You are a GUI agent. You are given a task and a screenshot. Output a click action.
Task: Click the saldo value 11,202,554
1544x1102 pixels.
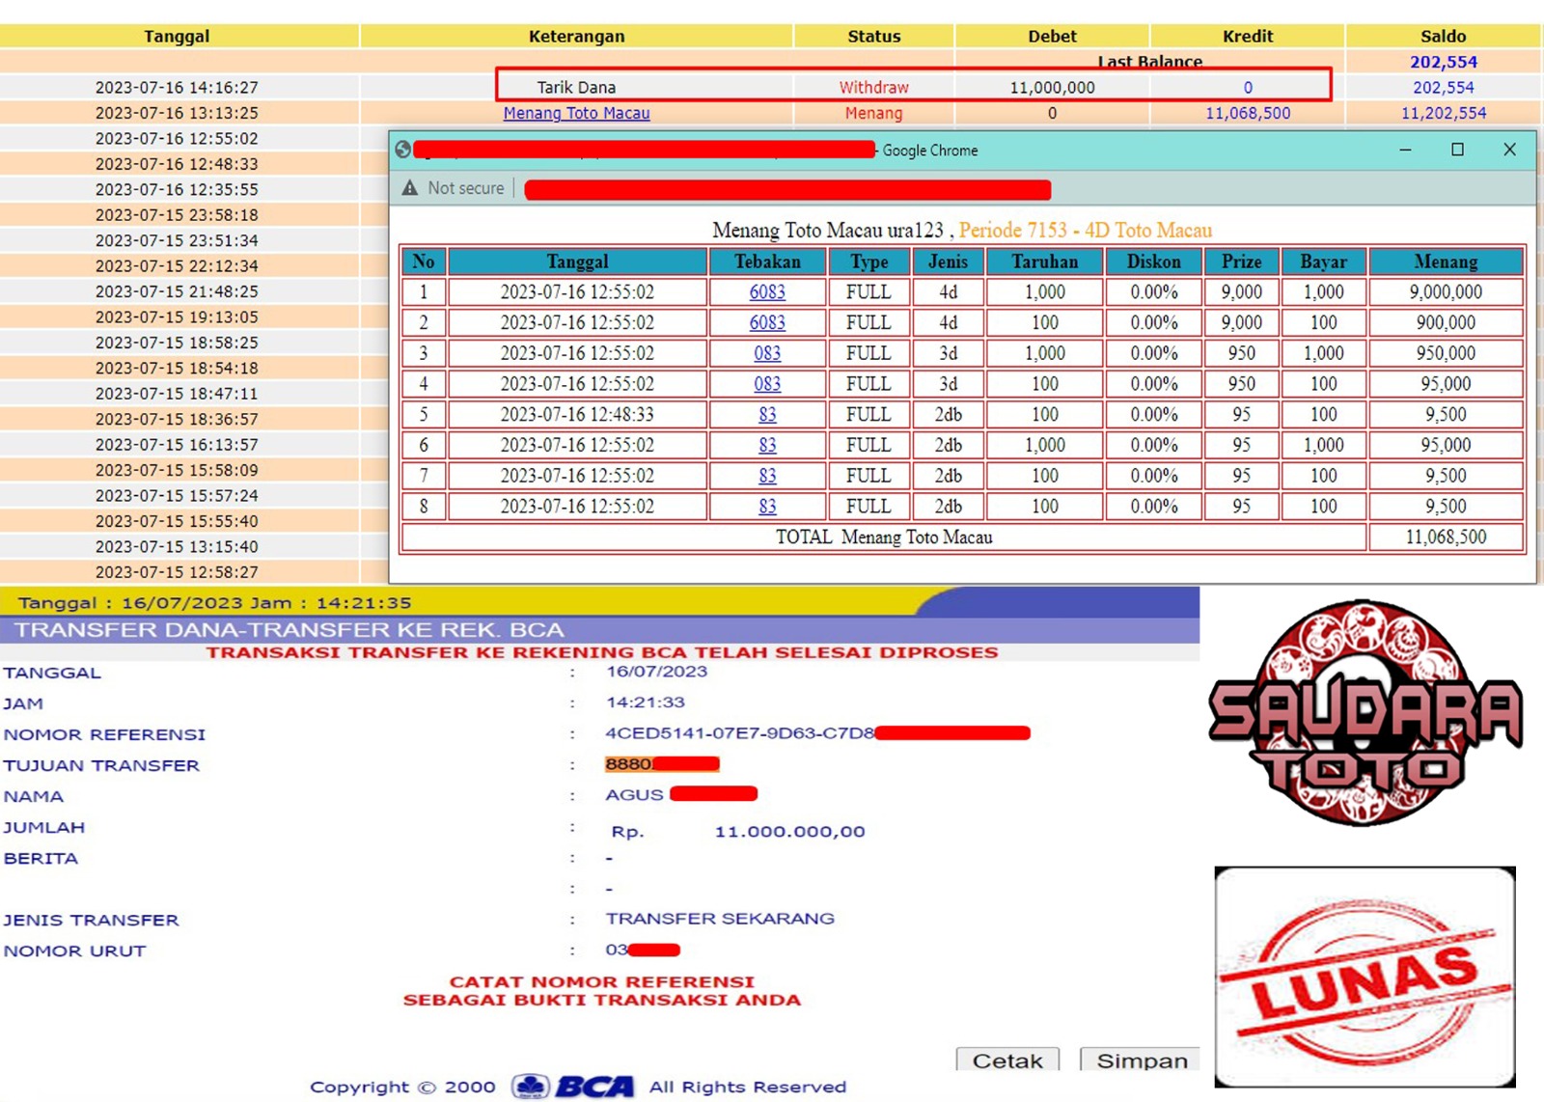point(1444,113)
